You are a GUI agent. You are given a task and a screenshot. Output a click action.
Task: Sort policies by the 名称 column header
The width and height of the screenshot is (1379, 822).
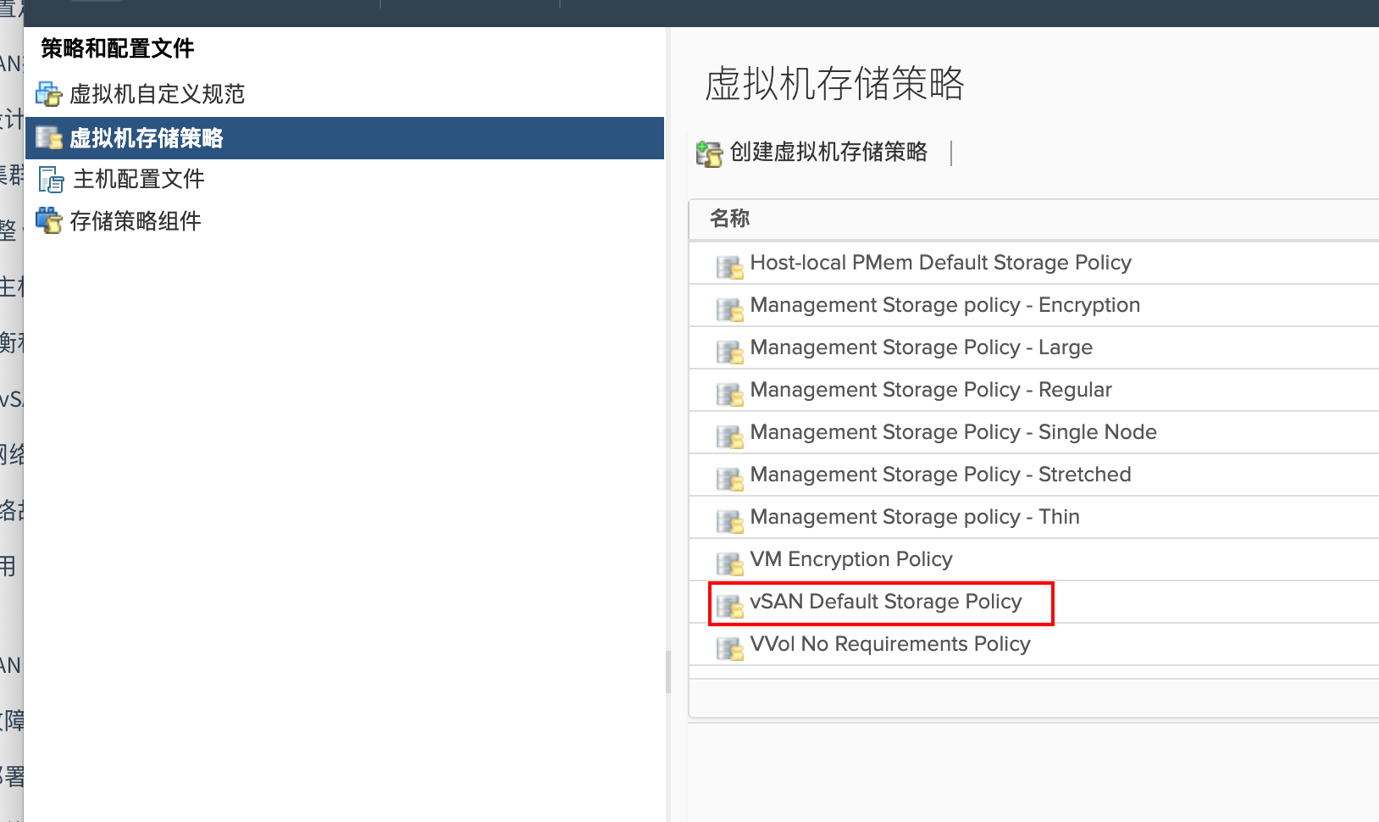pyautogui.click(x=729, y=219)
